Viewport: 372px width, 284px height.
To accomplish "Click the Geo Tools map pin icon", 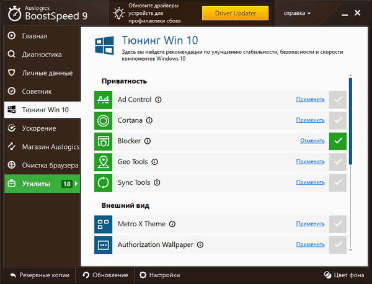I will (103, 162).
